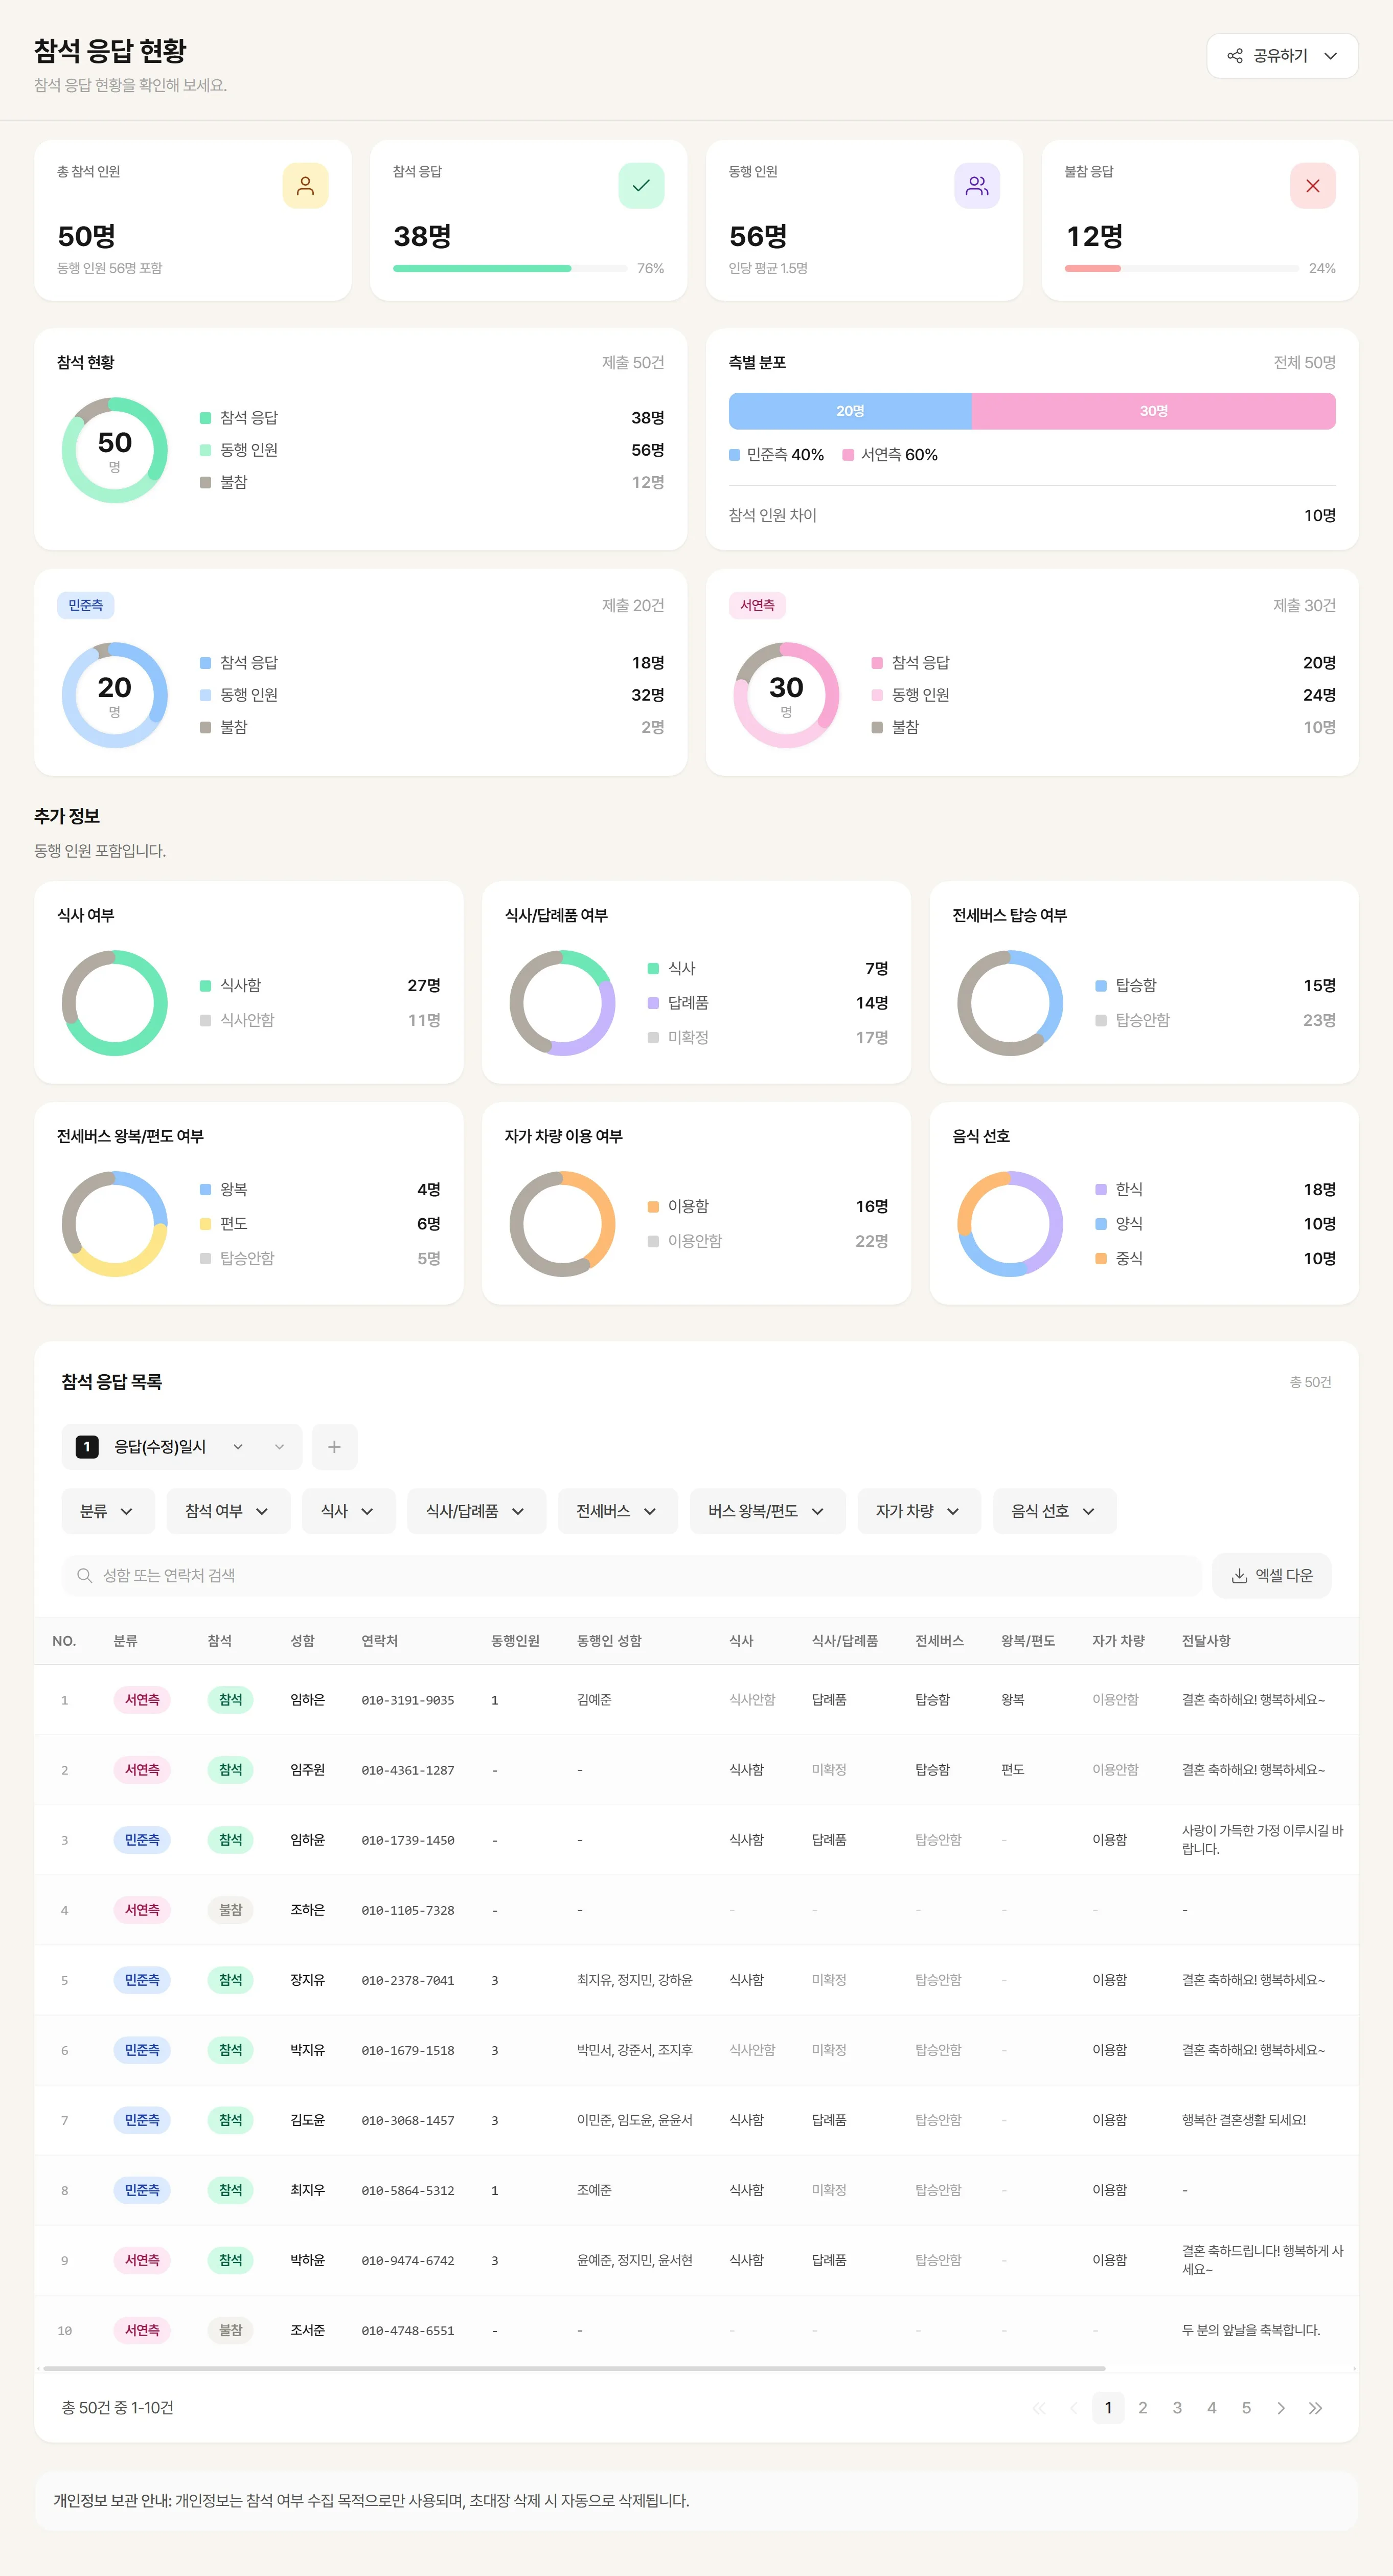Click the 동행인 성함 column header
Image resolution: width=1393 pixels, height=2576 pixels.
tap(608, 1641)
